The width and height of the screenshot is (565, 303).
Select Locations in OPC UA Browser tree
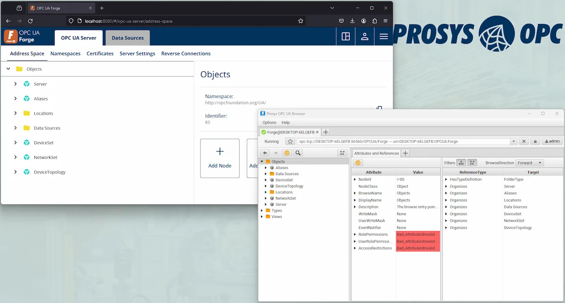pyautogui.click(x=284, y=192)
